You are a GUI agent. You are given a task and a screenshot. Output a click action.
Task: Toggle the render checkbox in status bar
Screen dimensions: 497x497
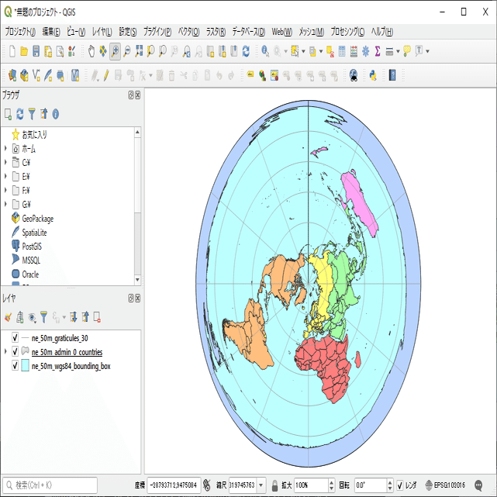(400, 485)
